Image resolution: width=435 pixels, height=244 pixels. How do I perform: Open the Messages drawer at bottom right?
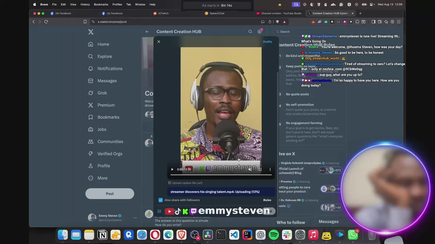tap(329, 222)
